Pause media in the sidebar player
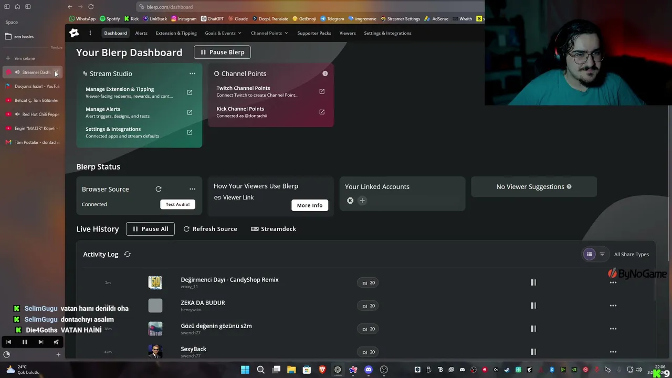 [25, 342]
